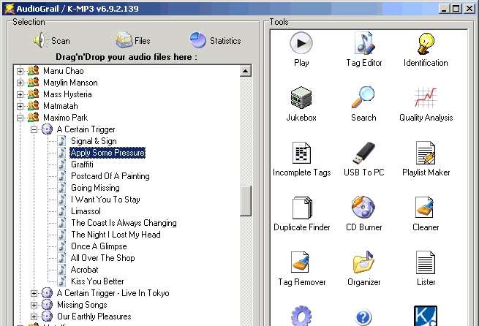
Task: Click the Marylin Manson artist people icon
Action: [34, 82]
